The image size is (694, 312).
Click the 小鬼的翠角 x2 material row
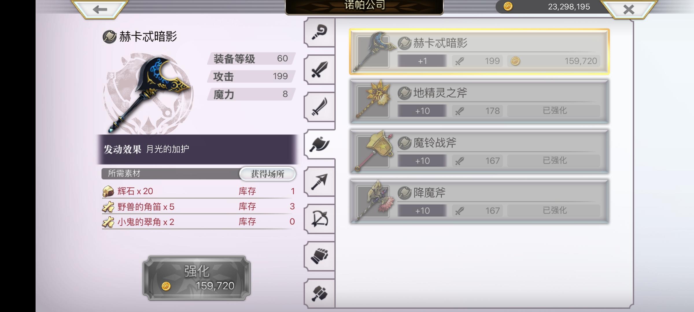[199, 222]
